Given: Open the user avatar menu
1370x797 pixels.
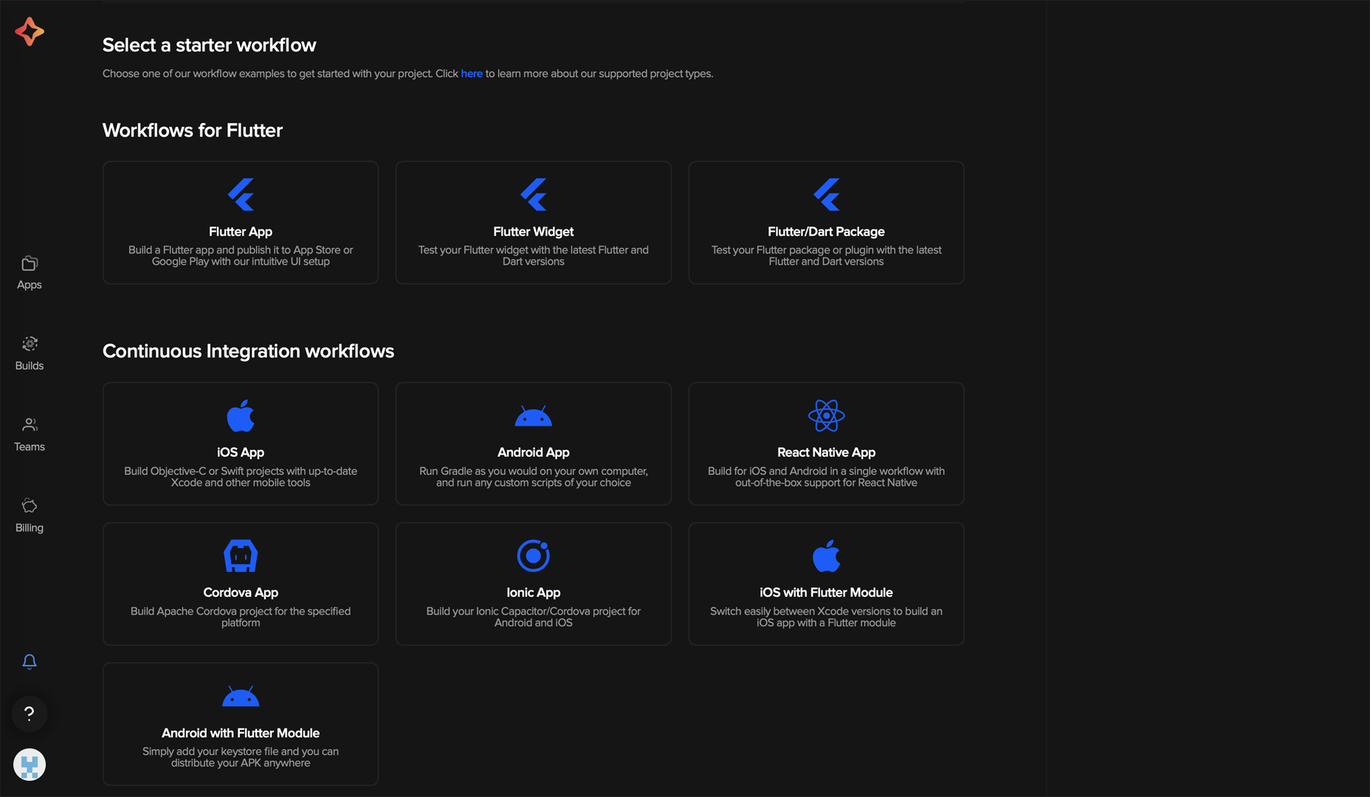Looking at the screenshot, I should click(x=30, y=765).
